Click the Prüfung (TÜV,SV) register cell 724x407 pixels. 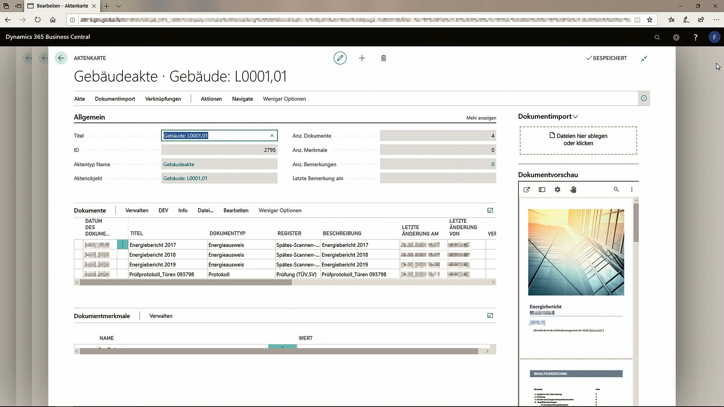pyautogui.click(x=298, y=275)
